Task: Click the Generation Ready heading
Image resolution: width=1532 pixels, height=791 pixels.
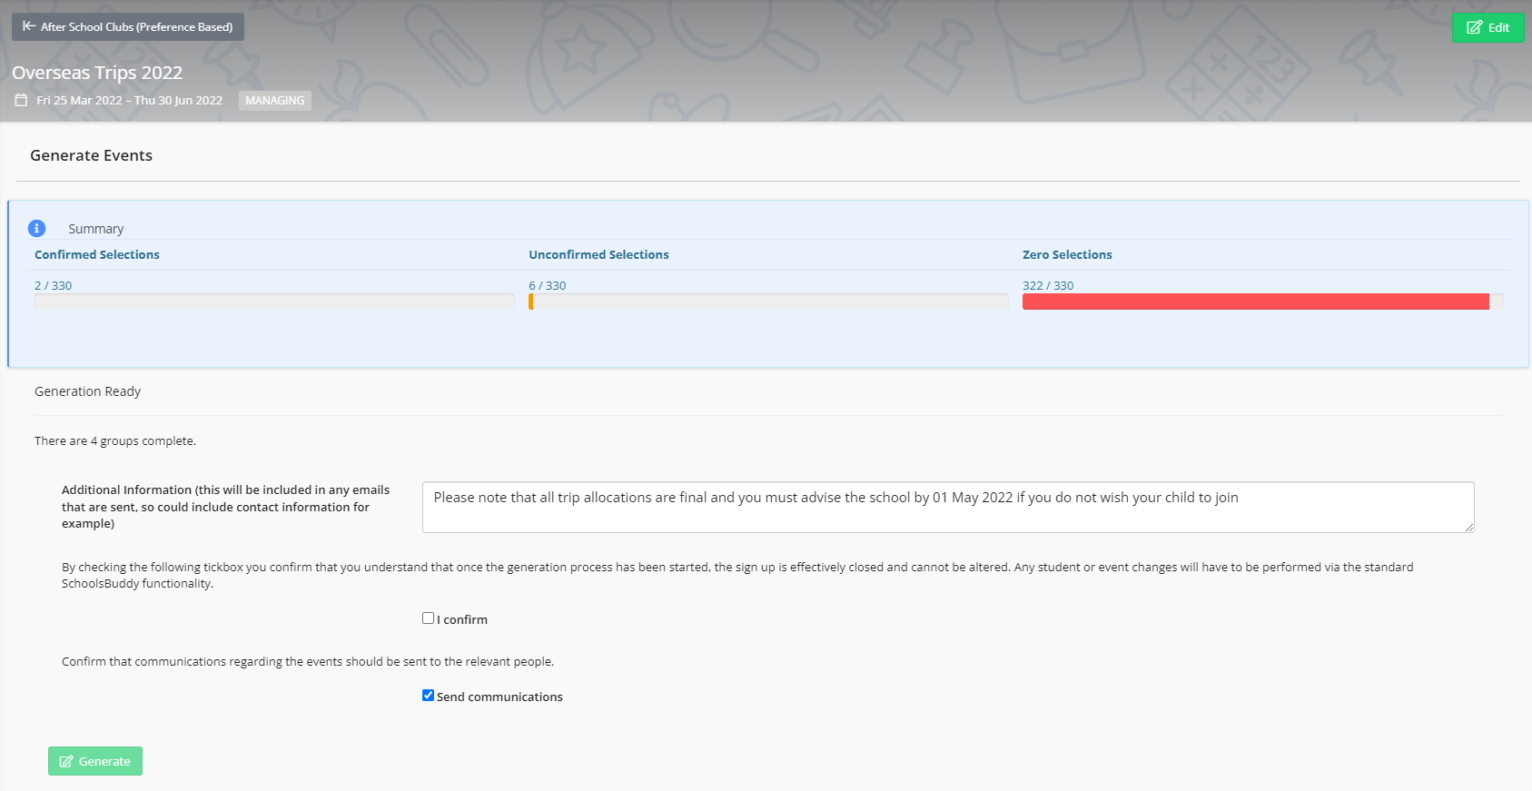Action: (87, 391)
